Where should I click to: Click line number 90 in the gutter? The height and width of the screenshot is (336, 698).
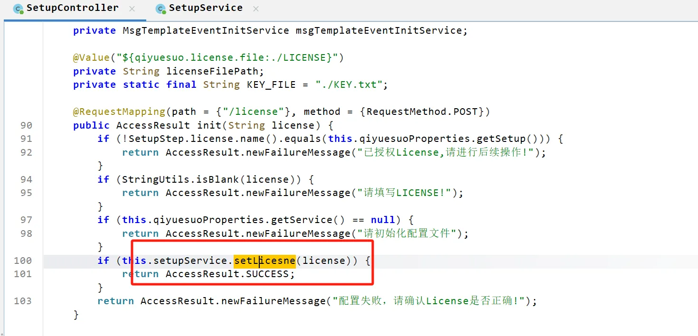click(x=27, y=125)
